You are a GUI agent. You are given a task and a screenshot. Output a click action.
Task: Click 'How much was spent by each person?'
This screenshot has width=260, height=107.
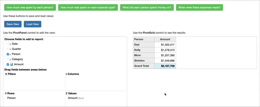point(30,7)
